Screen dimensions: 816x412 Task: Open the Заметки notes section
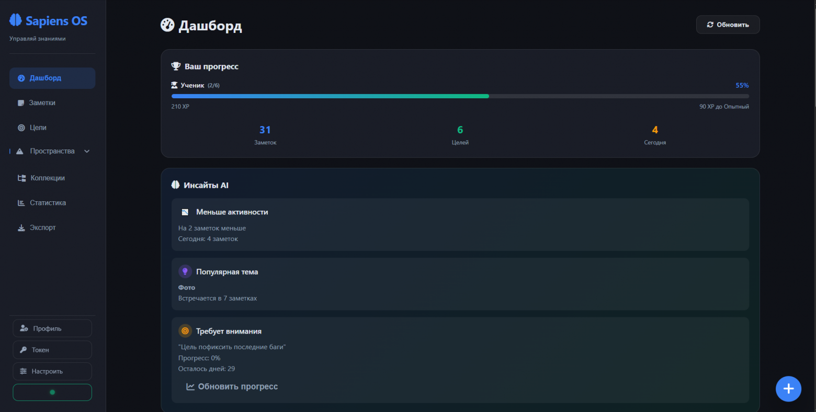click(42, 103)
